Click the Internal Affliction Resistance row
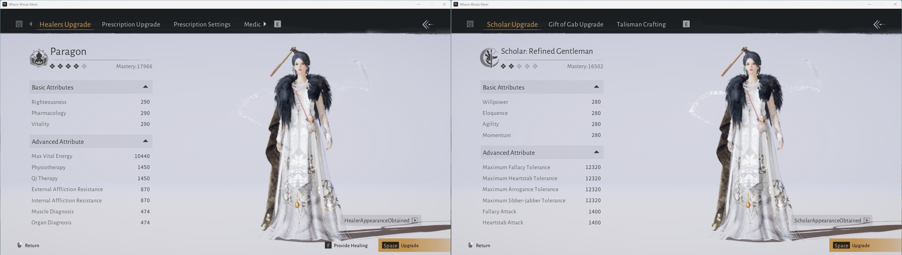Image resolution: width=902 pixels, height=255 pixels. click(x=91, y=200)
